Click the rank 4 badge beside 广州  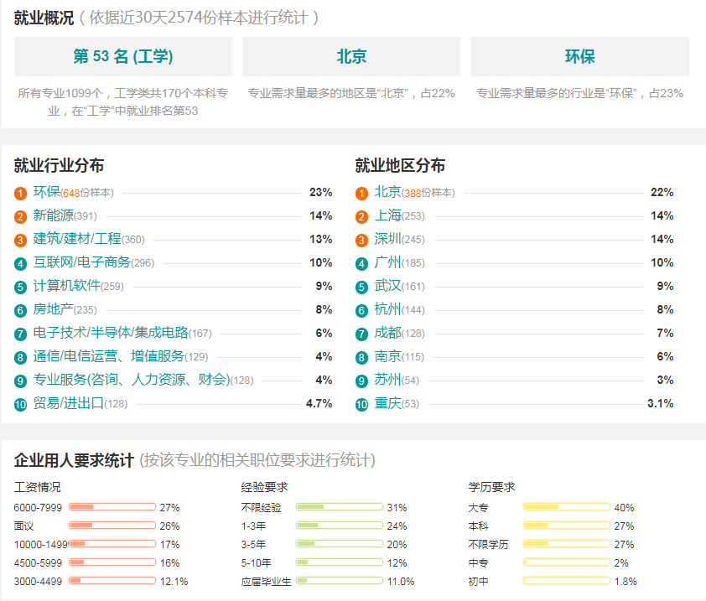[361, 264]
